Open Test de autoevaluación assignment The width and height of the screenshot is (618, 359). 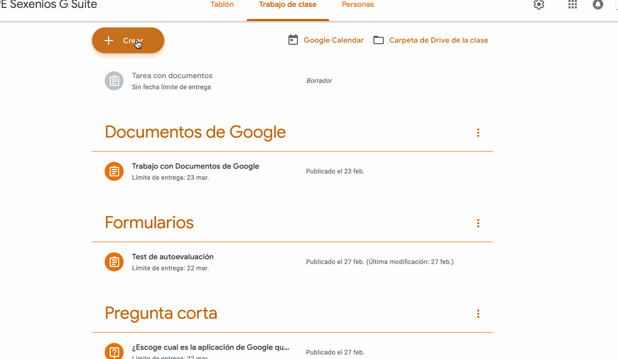coord(172,257)
